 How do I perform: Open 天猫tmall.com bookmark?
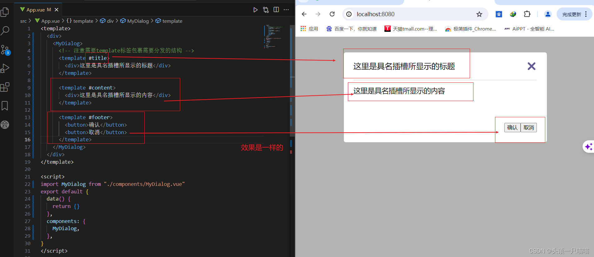[x=411, y=29]
